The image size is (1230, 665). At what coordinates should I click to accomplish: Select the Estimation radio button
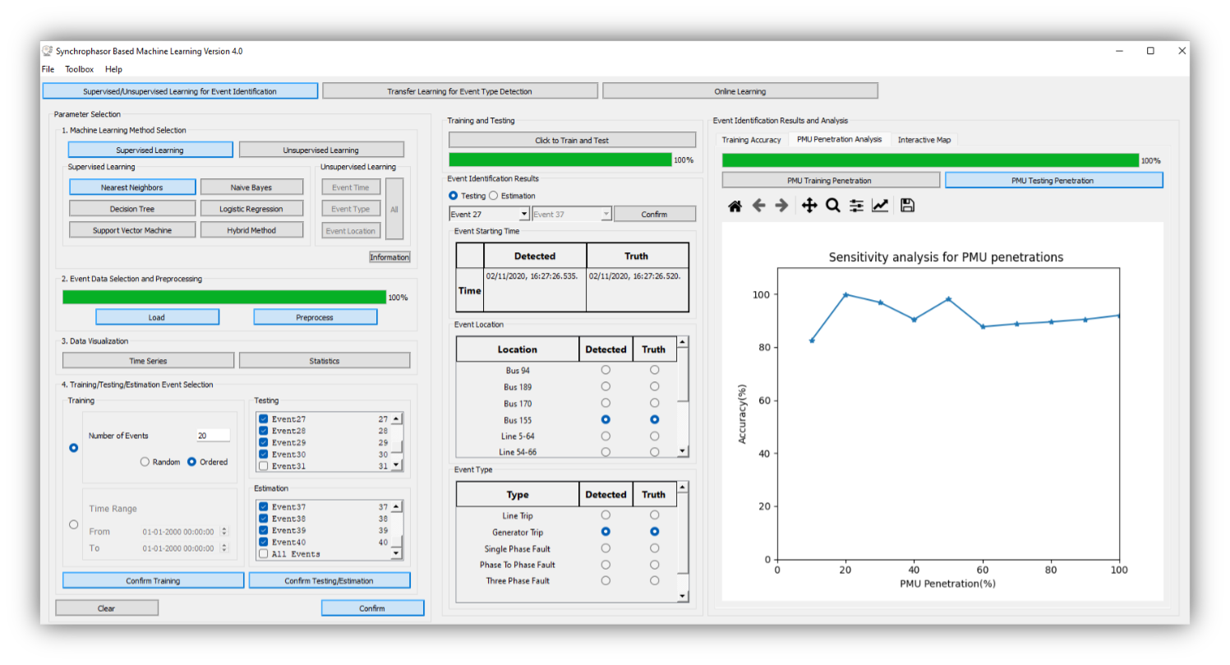click(x=494, y=196)
